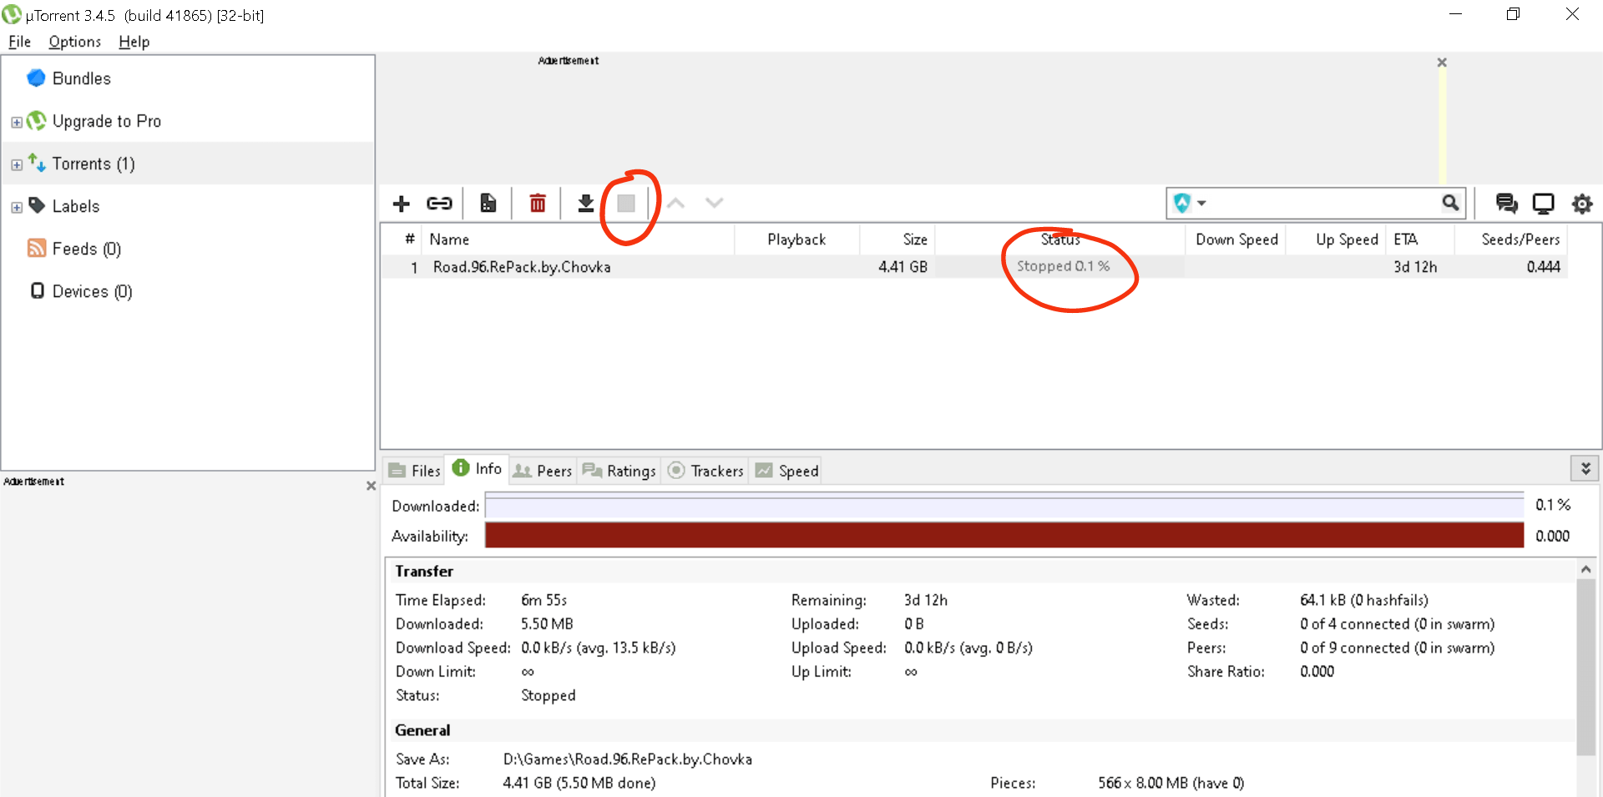Open the search provider shield dropdown
The width and height of the screenshot is (1603, 797).
coord(1190,203)
